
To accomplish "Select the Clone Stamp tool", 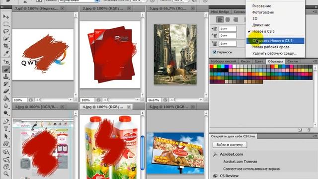I will point(6,77).
